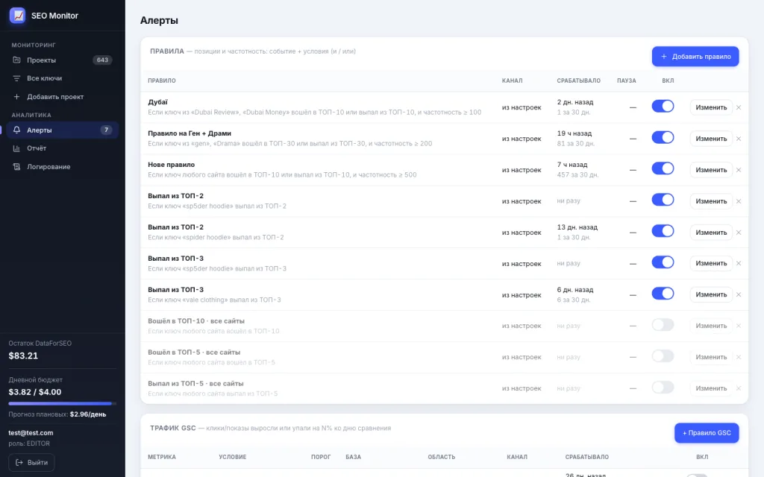Viewport: 764px width, 477px height.
Task: Click Изменить for the «vale clothing» rule
Action: point(711,294)
